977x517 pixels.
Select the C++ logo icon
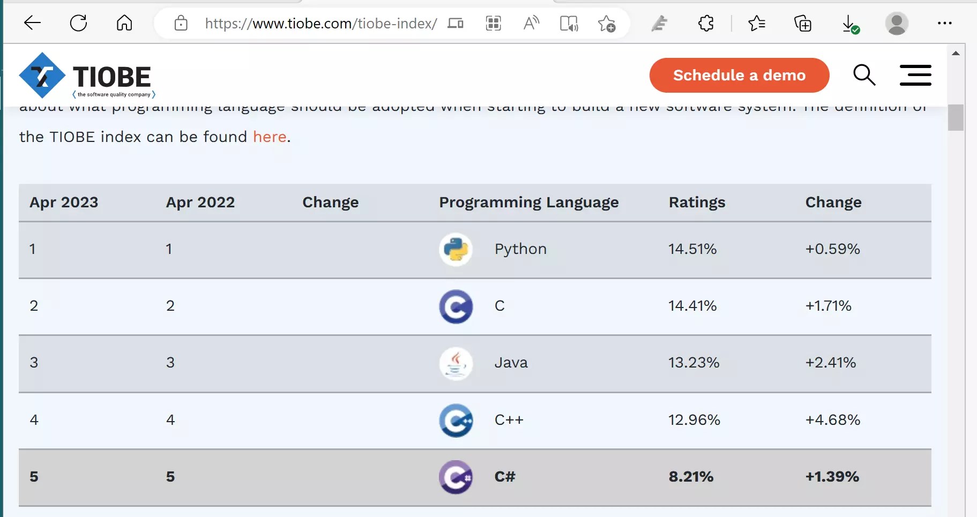[x=455, y=420]
